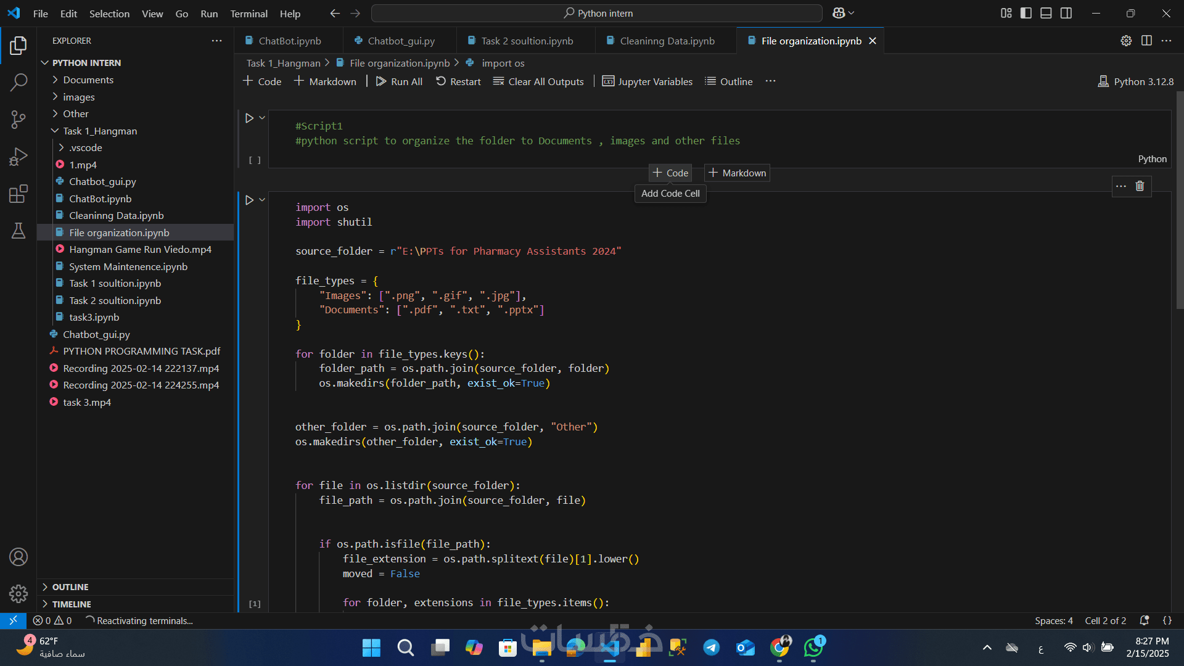
Task: Open the Source Control view
Action: tap(18, 119)
